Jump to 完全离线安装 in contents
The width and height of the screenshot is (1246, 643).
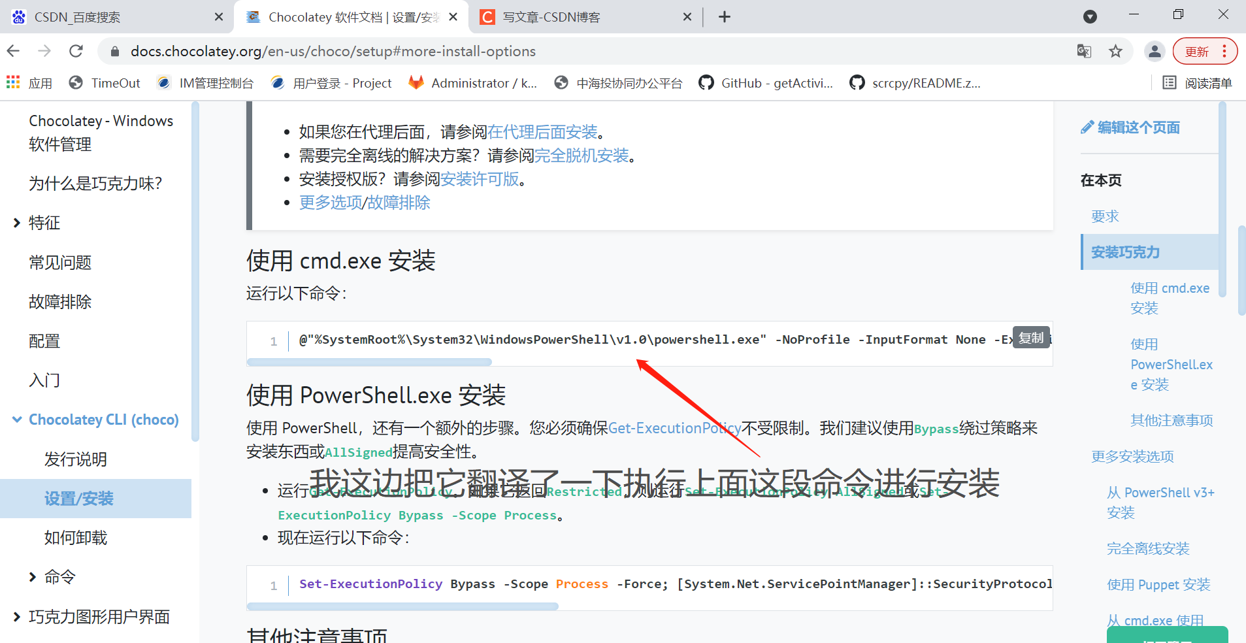click(1148, 548)
